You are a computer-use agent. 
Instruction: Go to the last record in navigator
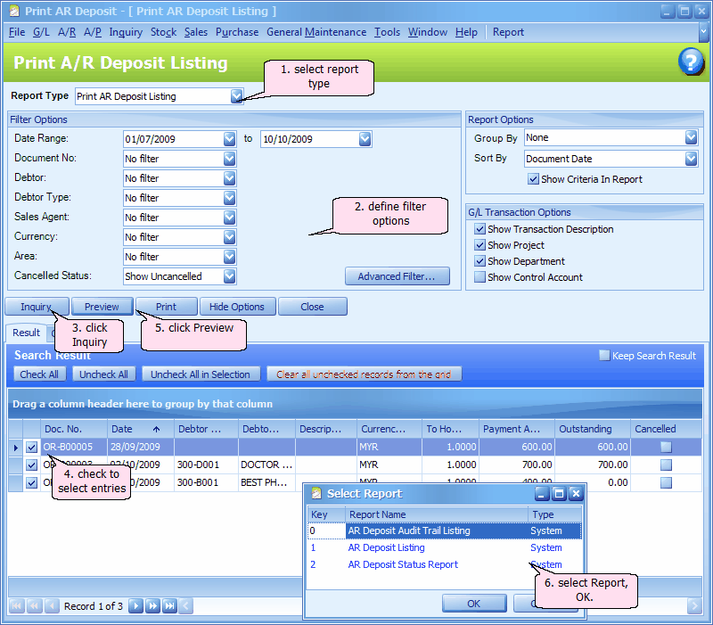pos(169,606)
